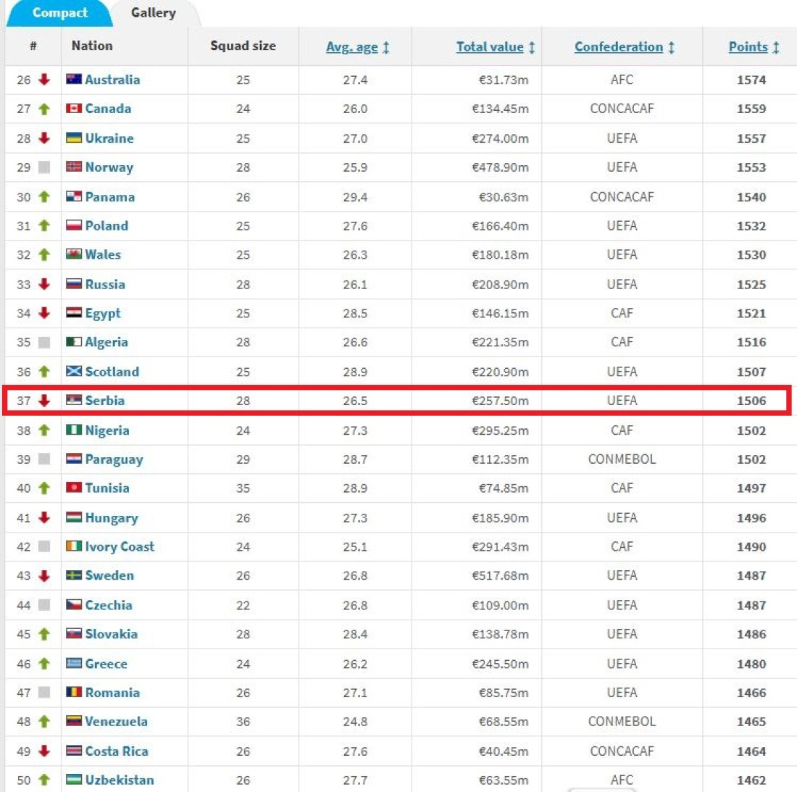Viewport: 797px width, 792px height.
Task: Open the Nigeria nation link
Action: point(107,430)
